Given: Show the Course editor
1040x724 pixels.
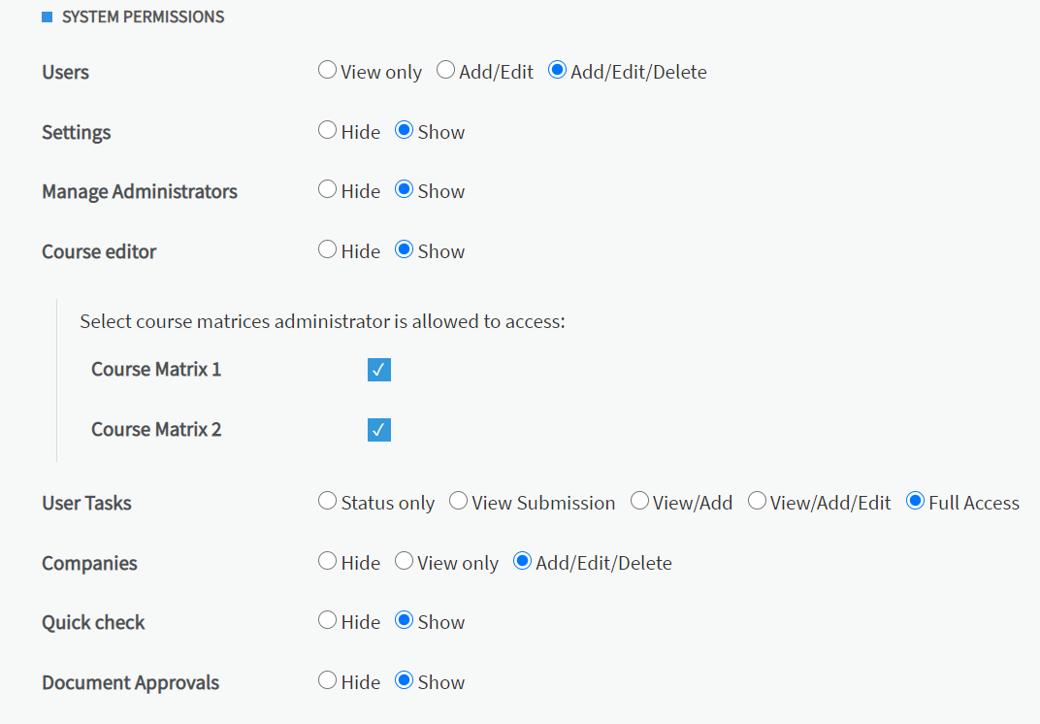Looking at the screenshot, I should pyautogui.click(x=405, y=250).
